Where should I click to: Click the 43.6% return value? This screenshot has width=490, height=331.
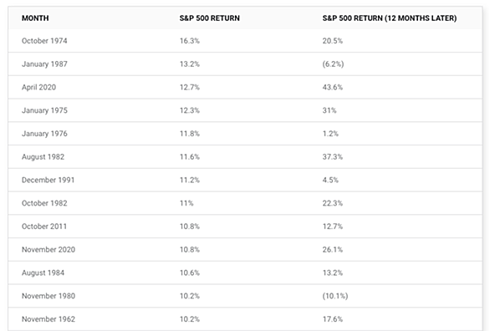pyautogui.click(x=333, y=87)
